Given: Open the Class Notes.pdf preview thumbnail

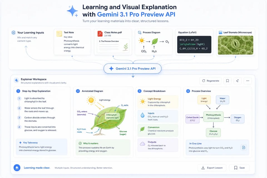Looking at the screenshot, I should 113,46.
